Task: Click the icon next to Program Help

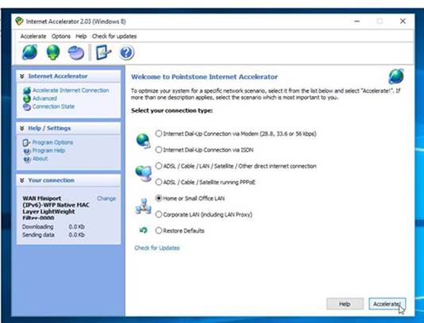Action: click(27, 151)
